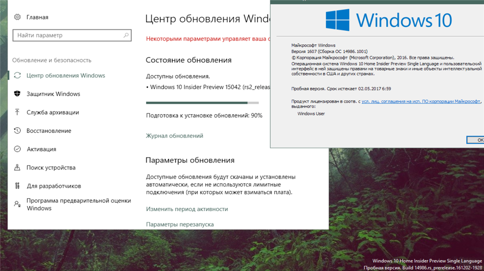Click the Доступны обновления status text
This screenshot has width=484, height=271.
(x=178, y=76)
